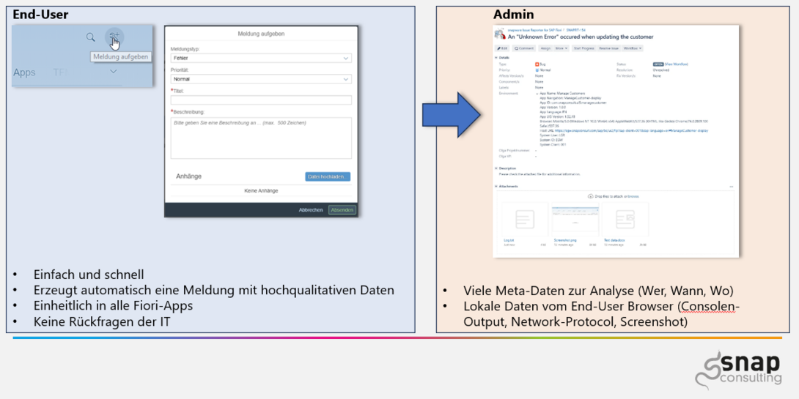Click the snap consulting logo
Image resolution: width=799 pixels, height=399 pixels.
pos(738,370)
